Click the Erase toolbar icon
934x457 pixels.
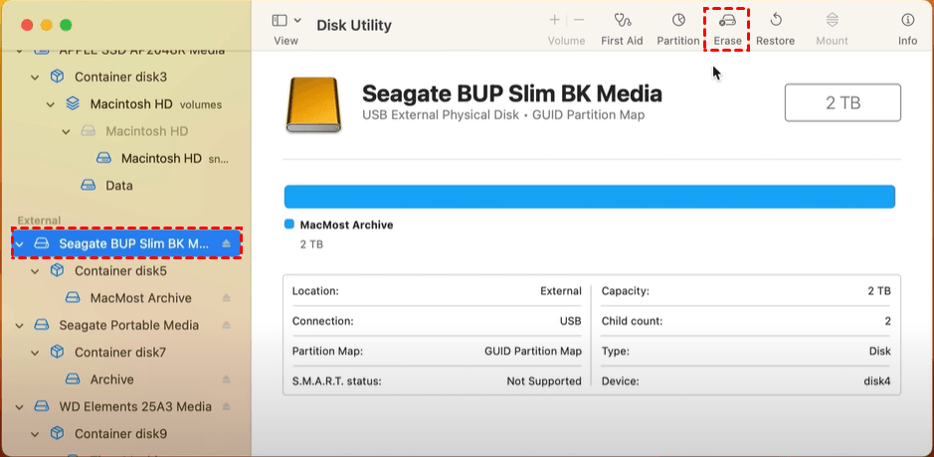pyautogui.click(x=727, y=20)
